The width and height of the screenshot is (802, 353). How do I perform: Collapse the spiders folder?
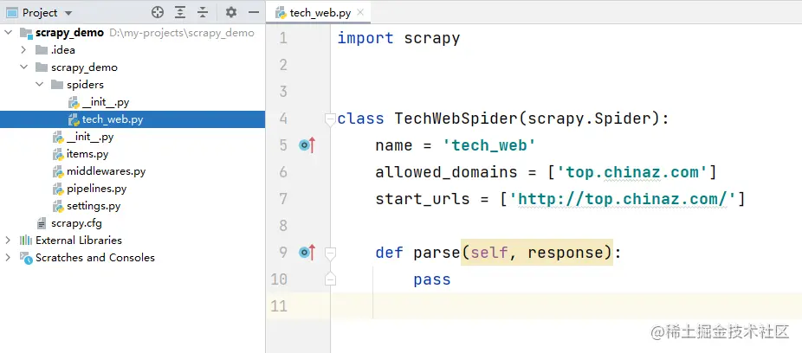(40, 85)
